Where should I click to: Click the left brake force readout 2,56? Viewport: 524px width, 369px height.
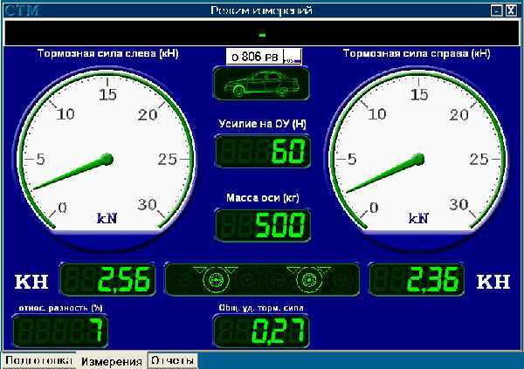[x=107, y=279]
